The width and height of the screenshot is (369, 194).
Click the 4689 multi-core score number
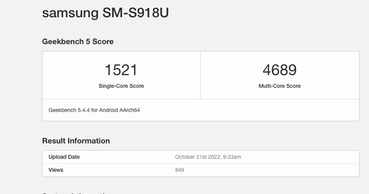coord(280,70)
